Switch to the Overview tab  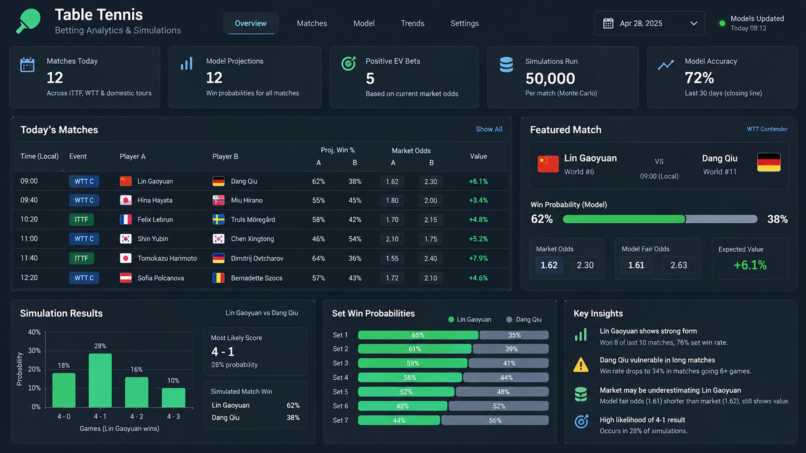click(251, 23)
